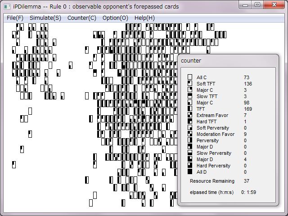Select the 'Soft Perversity' label text
288x216 pixels.
pyautogui.click(x=213, y=128)
